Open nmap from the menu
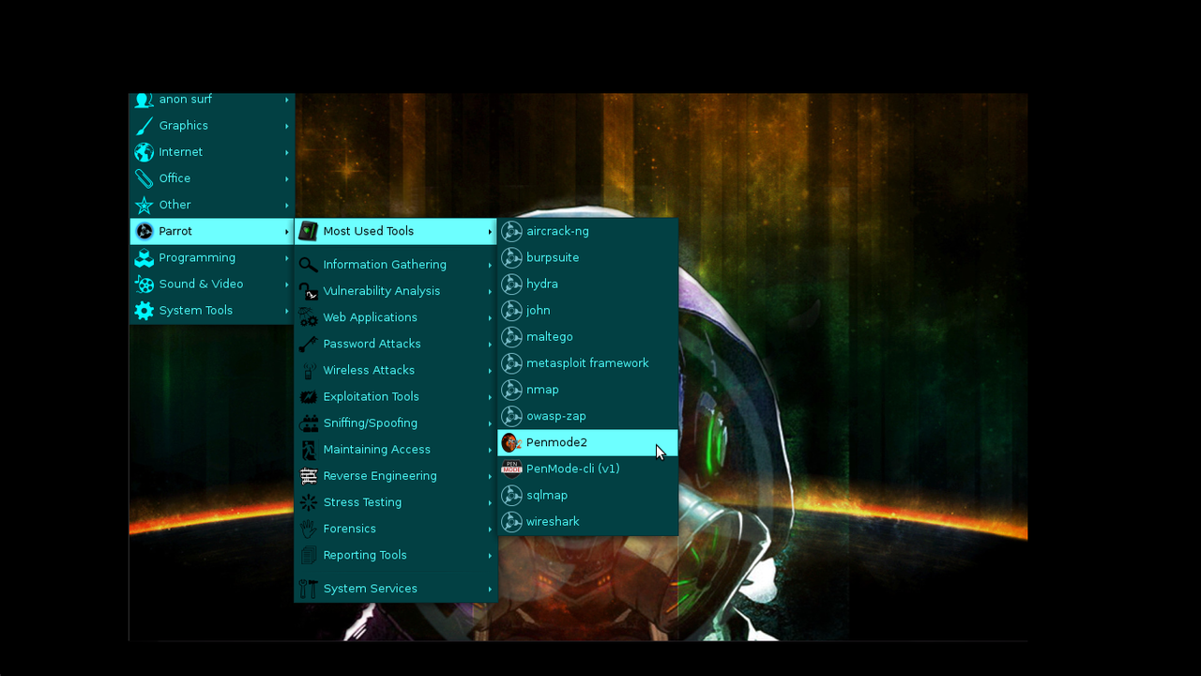 coord(587,389)
